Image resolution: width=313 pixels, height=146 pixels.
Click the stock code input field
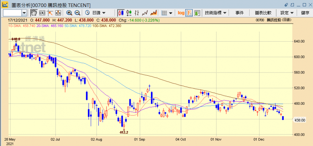pos(12,13)
